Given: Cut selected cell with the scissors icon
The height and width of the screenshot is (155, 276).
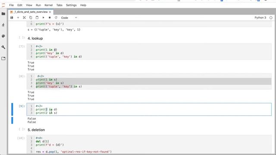Looking at the screenshot, I should (x=24, y=18).
